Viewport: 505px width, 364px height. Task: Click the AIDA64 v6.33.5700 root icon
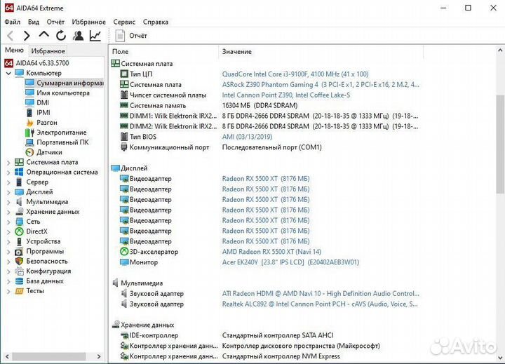pos(8,63)
